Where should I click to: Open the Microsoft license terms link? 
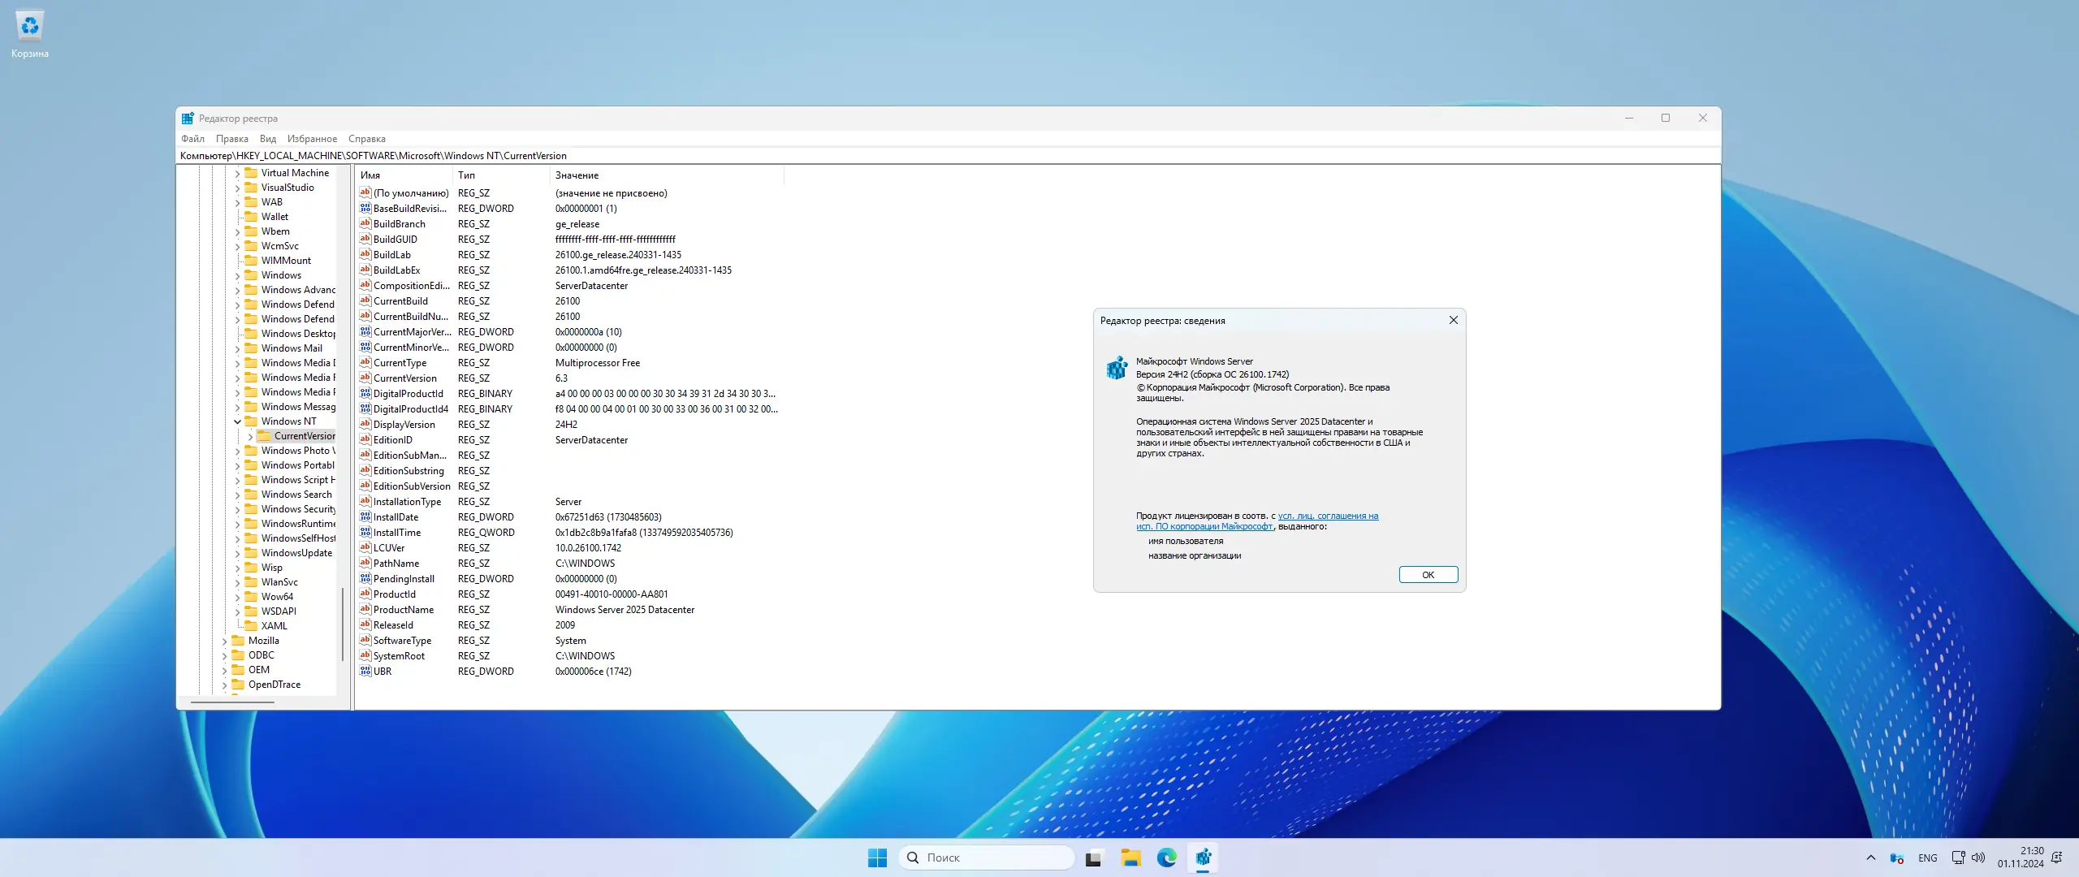pyautogui.click(x=1327, y=516)
